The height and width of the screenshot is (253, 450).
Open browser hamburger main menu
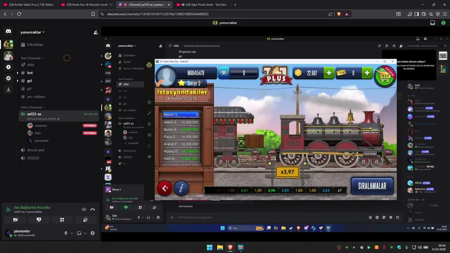point(445,14)
